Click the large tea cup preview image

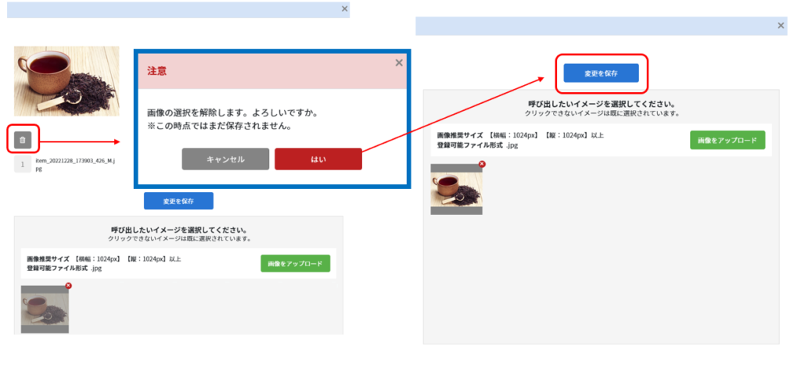(67, 81)
